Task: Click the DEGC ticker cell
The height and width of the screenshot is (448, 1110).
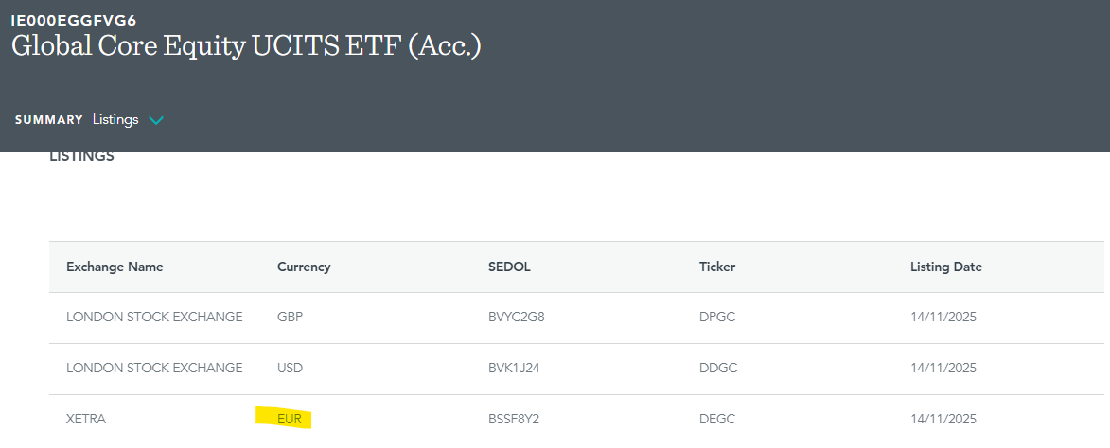Action: click(x=719, y=419)
